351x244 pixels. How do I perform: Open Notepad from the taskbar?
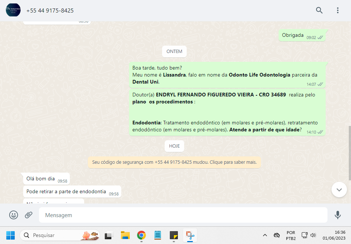tap(158, 235)
